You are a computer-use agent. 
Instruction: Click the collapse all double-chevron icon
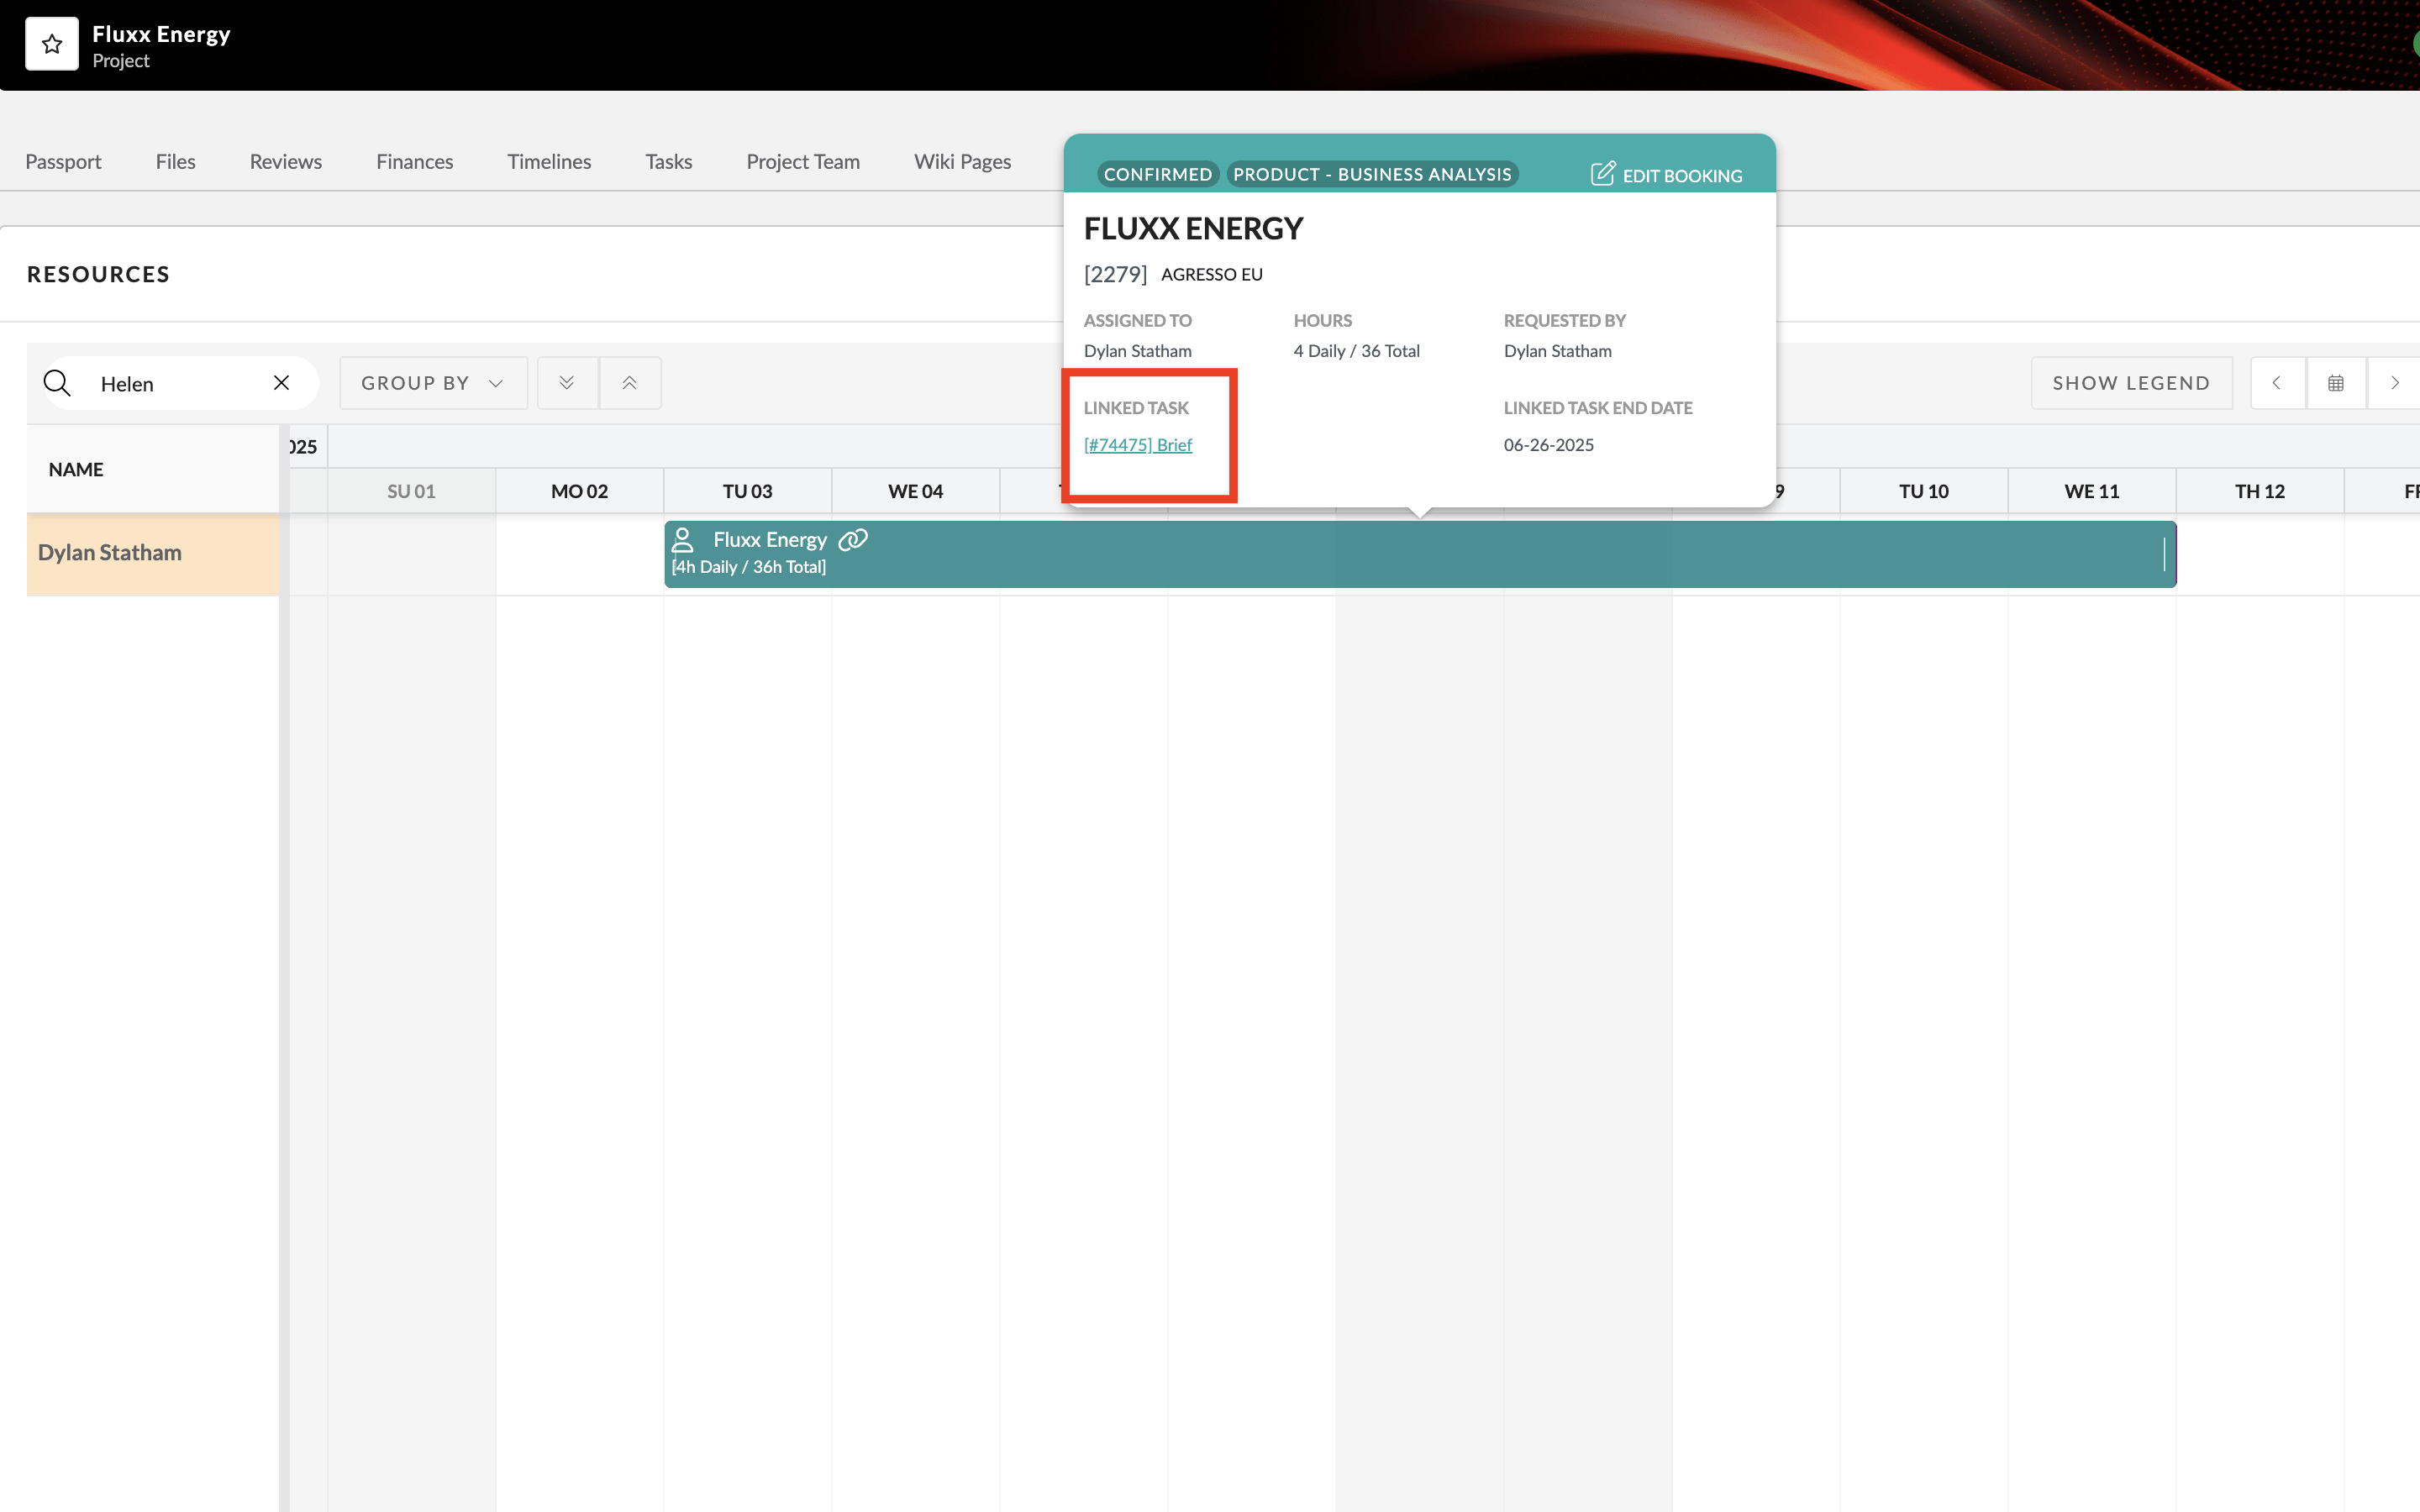pos(630,383)
